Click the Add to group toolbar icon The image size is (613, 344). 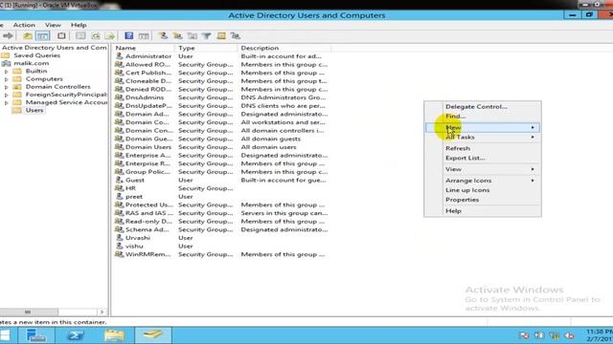point(236,36)
